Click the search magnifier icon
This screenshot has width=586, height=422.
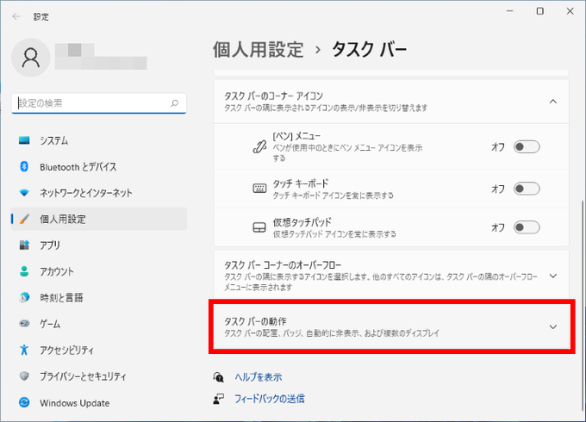click(175, 103)
